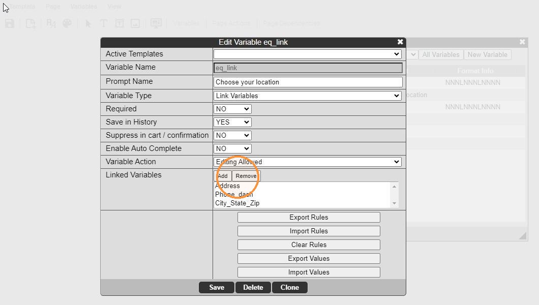Click the linked variables list up arrow
The height and width of the screenshot is (305, 539).
pyautogui.click(x=394, y=187)
